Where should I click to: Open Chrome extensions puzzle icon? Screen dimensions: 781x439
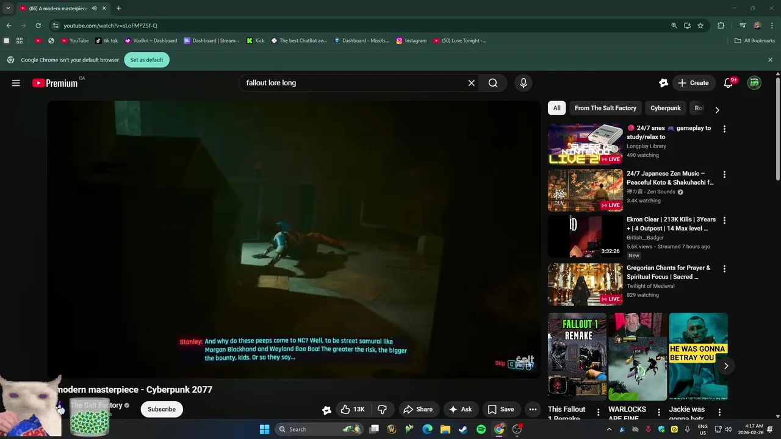pos(721,26)
